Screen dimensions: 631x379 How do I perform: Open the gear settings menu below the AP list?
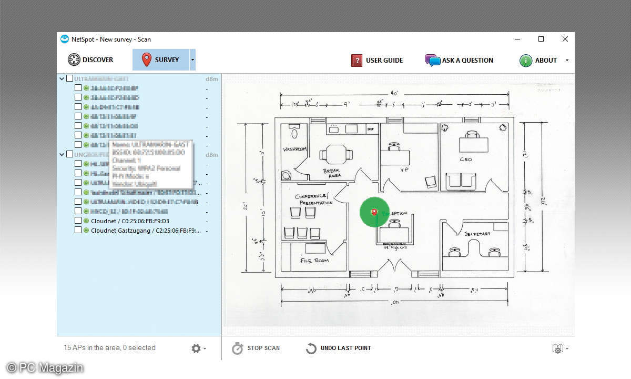pyautogui.click(x=198, y=348)
